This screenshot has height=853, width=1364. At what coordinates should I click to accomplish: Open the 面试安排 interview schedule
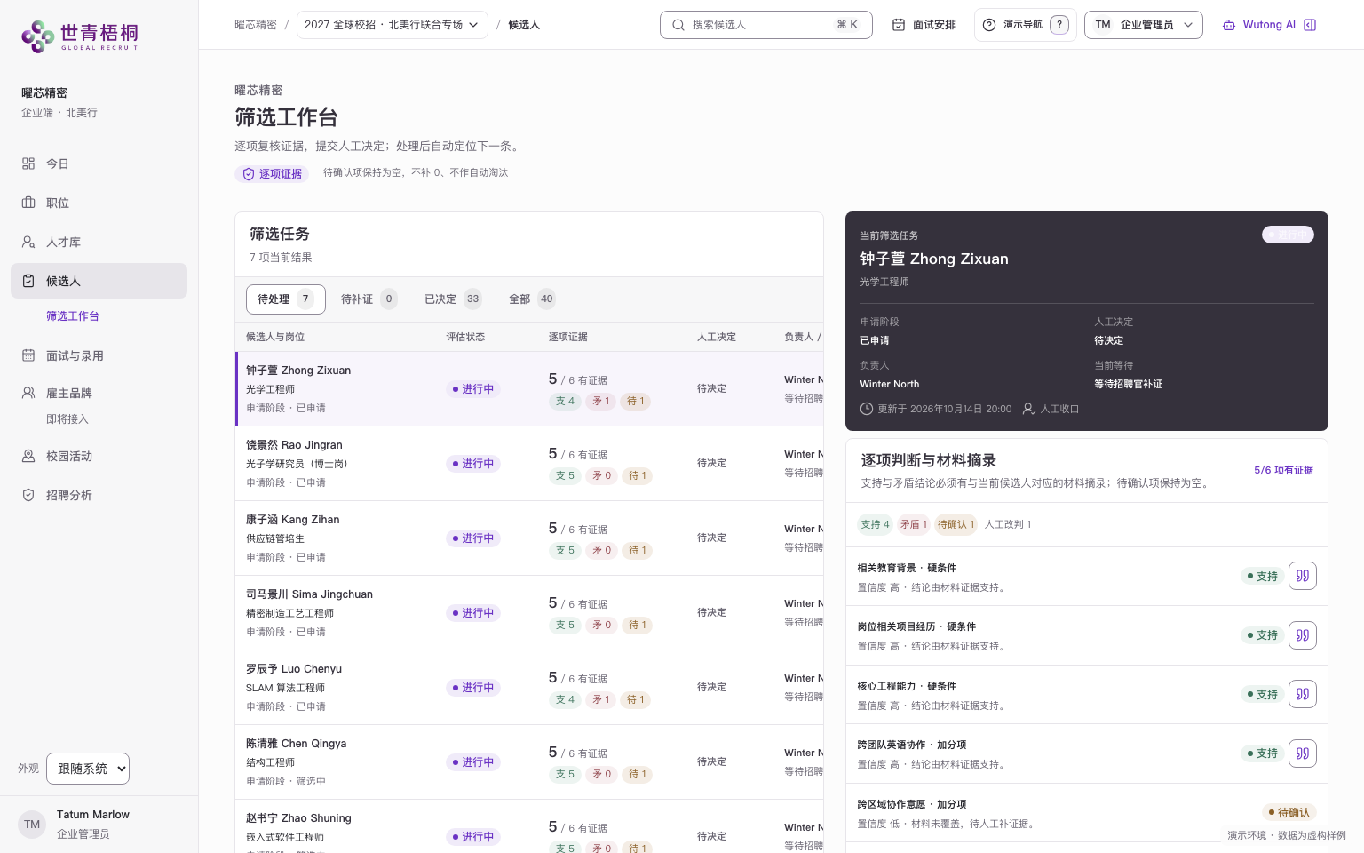click(x=924, y=25)
